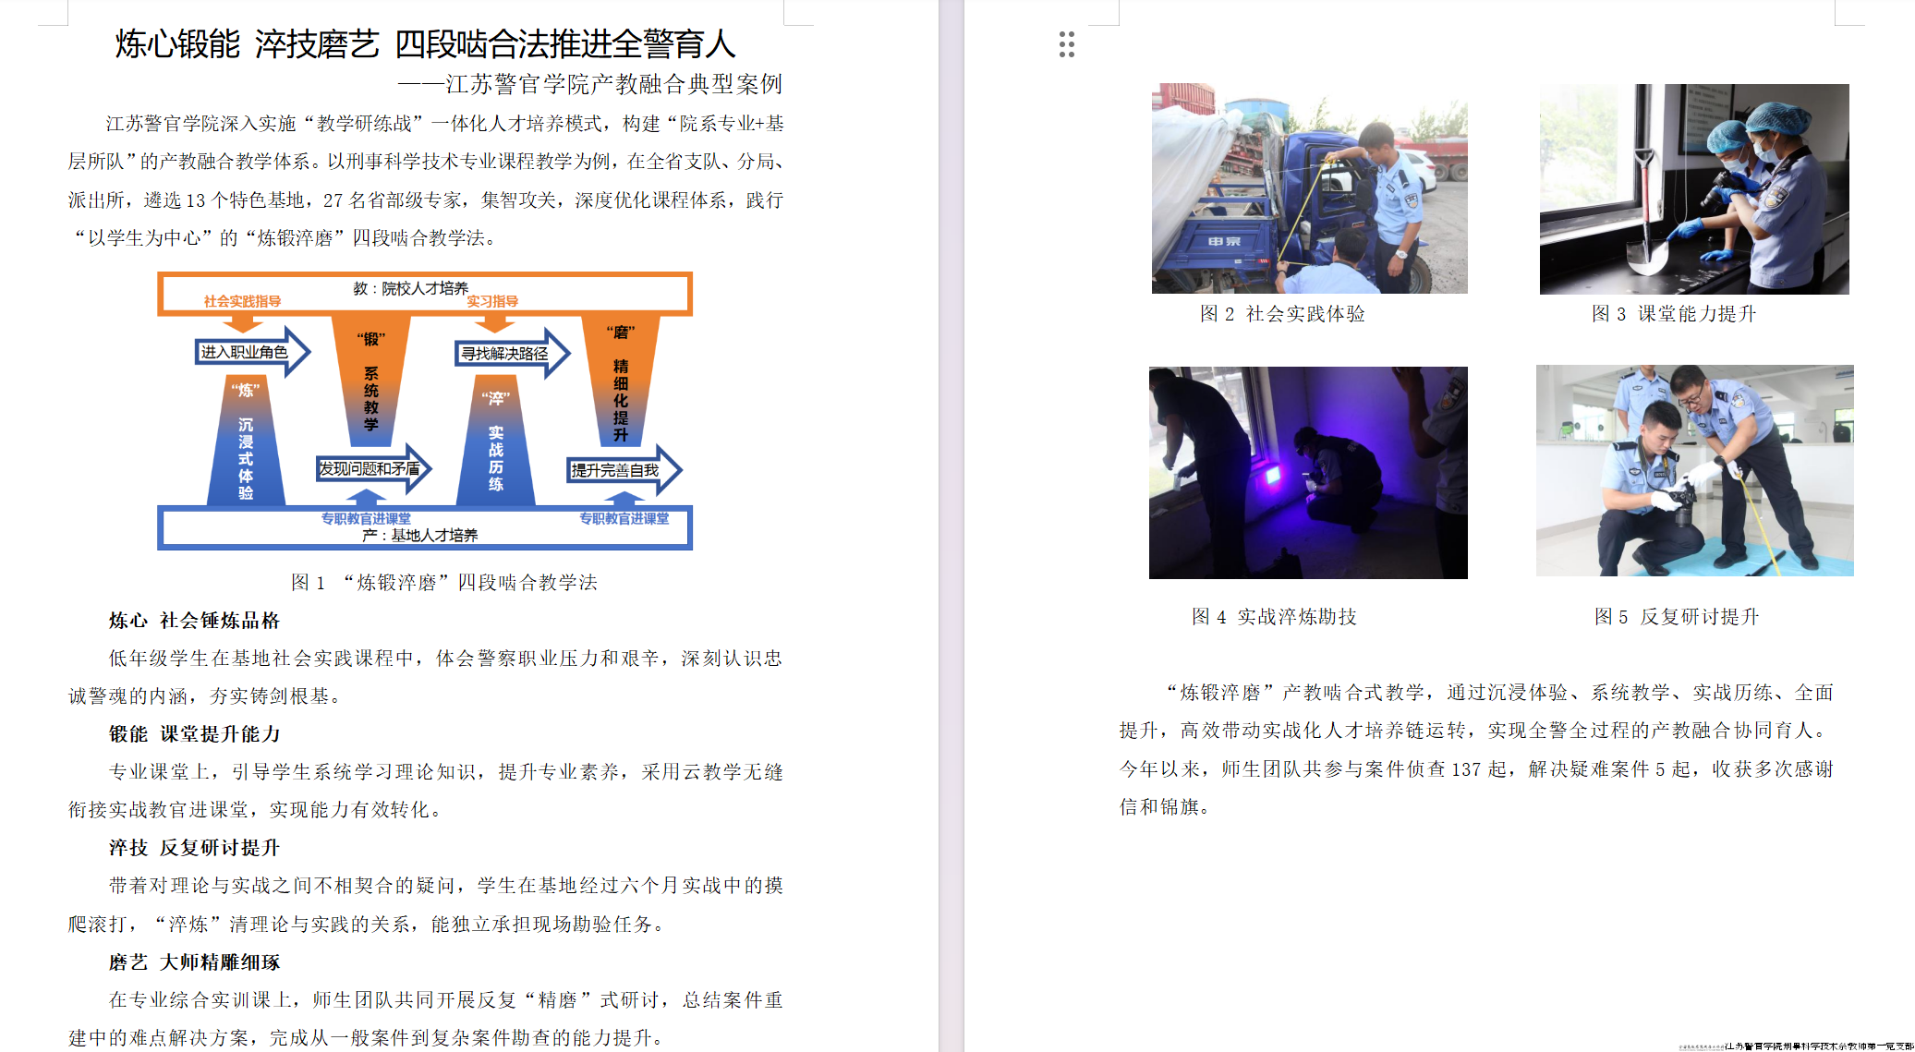Place cursor in the main document title
This screenshot has width=1915, height=1052.
pos(425,44)
